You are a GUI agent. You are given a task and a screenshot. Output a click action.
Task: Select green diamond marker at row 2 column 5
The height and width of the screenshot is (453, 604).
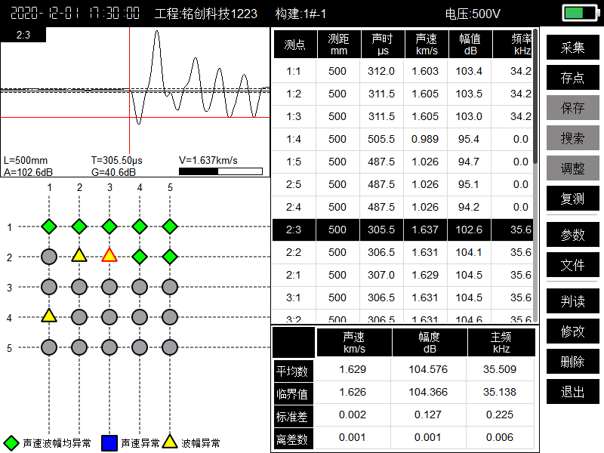click(x=170, y=257)
